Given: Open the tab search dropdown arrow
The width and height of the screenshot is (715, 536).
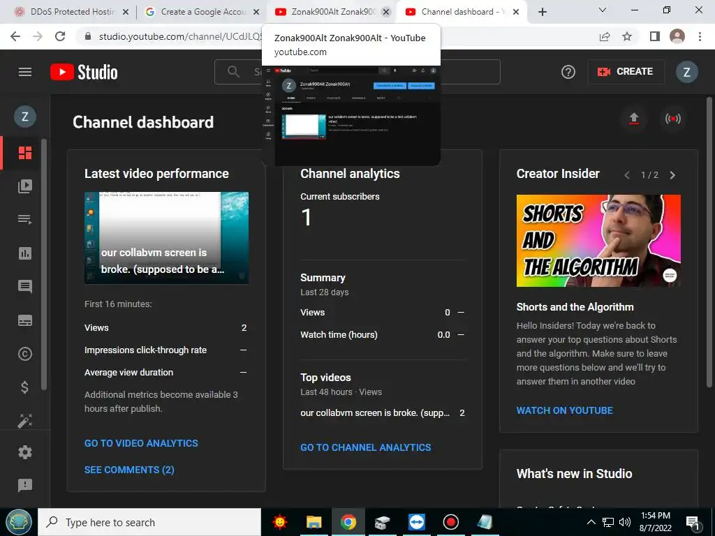Looking at the screenshot, I should 603,10.
